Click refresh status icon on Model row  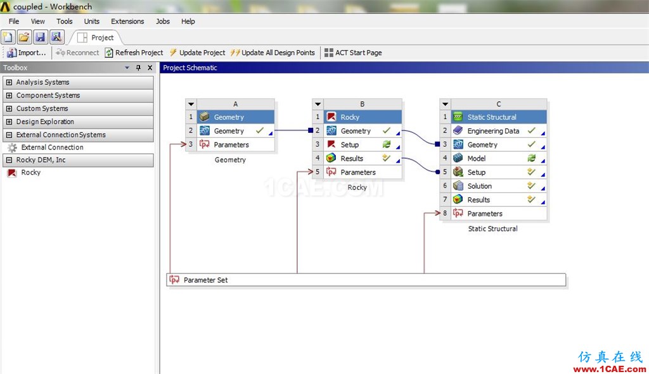pos(532,158)
